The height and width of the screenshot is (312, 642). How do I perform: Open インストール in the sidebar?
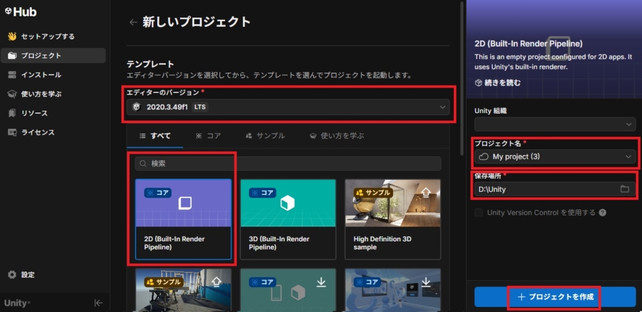tap(41, 75)
